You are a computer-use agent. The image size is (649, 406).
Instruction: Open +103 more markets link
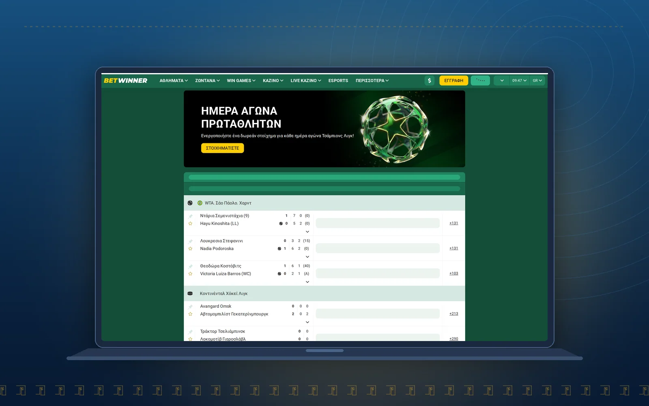coord(453,274)
